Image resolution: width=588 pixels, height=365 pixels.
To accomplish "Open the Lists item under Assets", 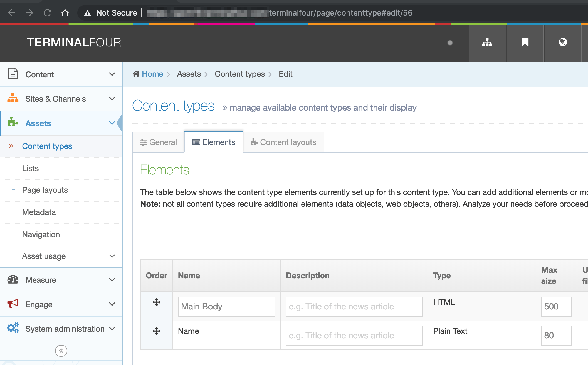I will tap(30, 168).
